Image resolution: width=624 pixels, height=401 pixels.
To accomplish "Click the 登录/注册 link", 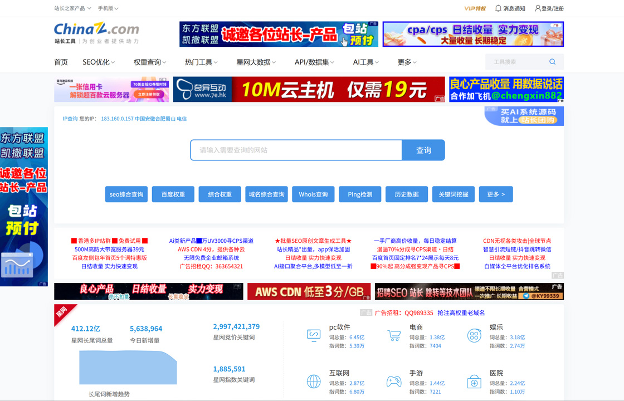I will 552,8.
